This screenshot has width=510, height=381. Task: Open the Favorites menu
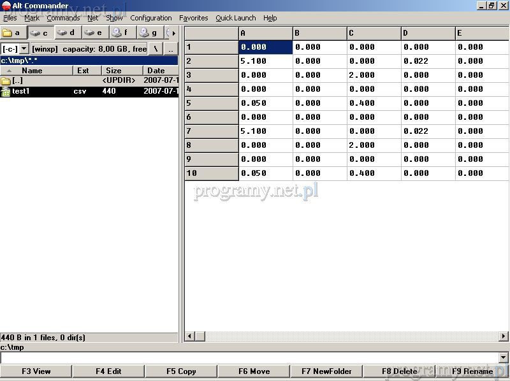pyautogui.click(x=193, y=18)
